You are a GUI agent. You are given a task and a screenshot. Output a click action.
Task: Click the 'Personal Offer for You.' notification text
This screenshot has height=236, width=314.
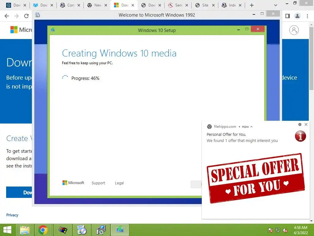[226, 135]
